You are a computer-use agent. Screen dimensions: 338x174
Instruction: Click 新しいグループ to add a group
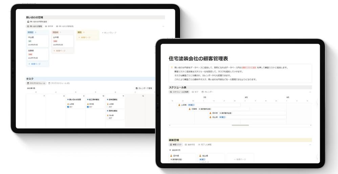coord(109,33)
